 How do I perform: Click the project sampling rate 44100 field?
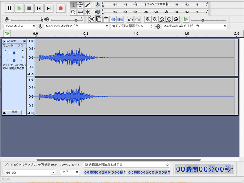coord(28,173)
